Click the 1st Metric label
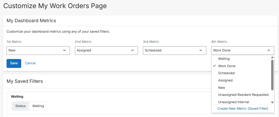279x117 pixels. point(14,42)
